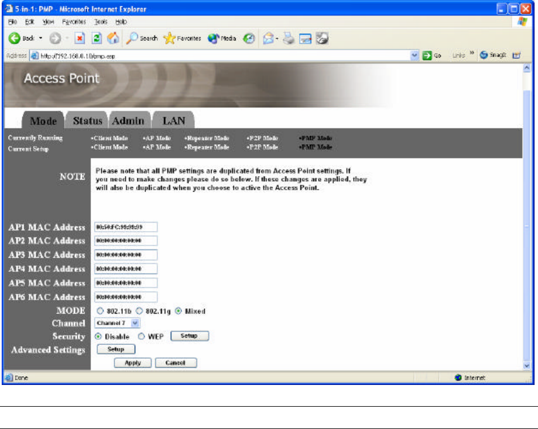Image resolution: width=538 pixels, height=429 pixels.
Task: Click the Edit page toolbar icon
Action: (305, 38)
